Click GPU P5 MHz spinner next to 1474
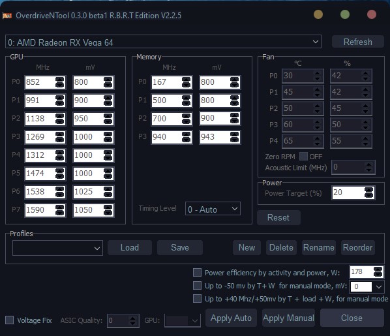 (x=60, y=174)
